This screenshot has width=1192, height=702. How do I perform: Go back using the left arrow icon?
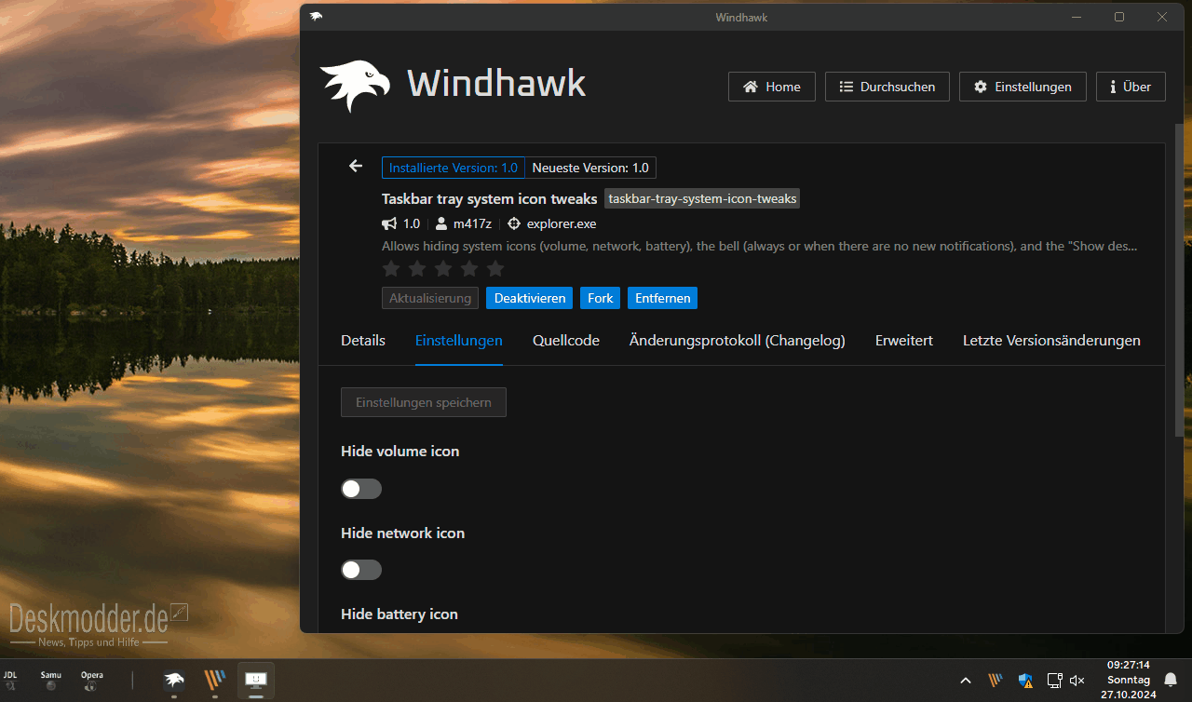coord(355,166)
